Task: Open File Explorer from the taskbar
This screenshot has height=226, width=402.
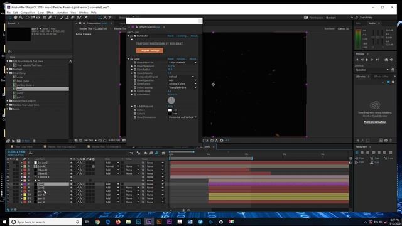Action: click(x=128, y=222)
